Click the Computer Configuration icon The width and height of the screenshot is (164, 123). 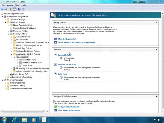tap(5, 16)
